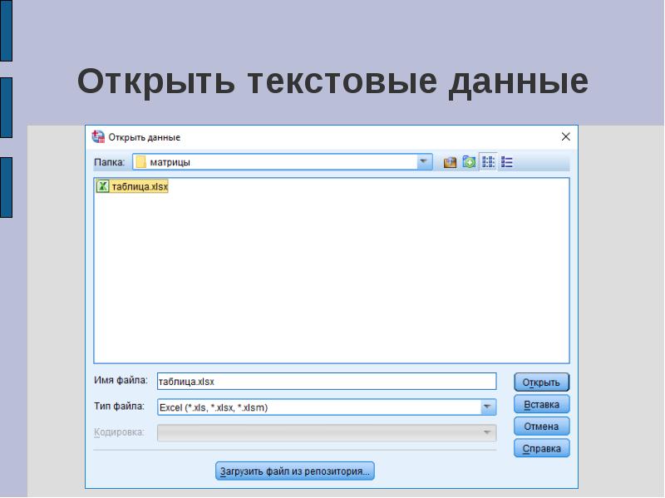Click Загрузить файл из репозитория

point(295,471)
